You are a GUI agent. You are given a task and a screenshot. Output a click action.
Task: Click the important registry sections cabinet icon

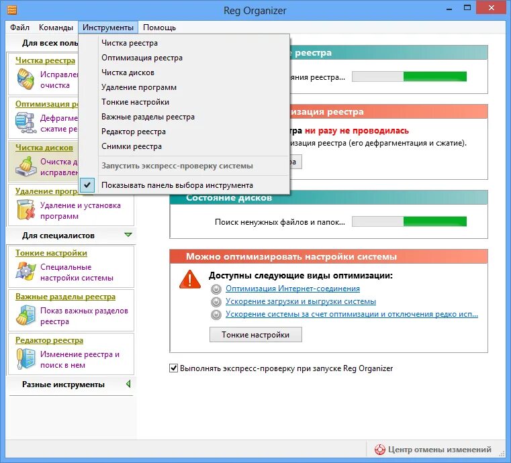click(26, 315)
